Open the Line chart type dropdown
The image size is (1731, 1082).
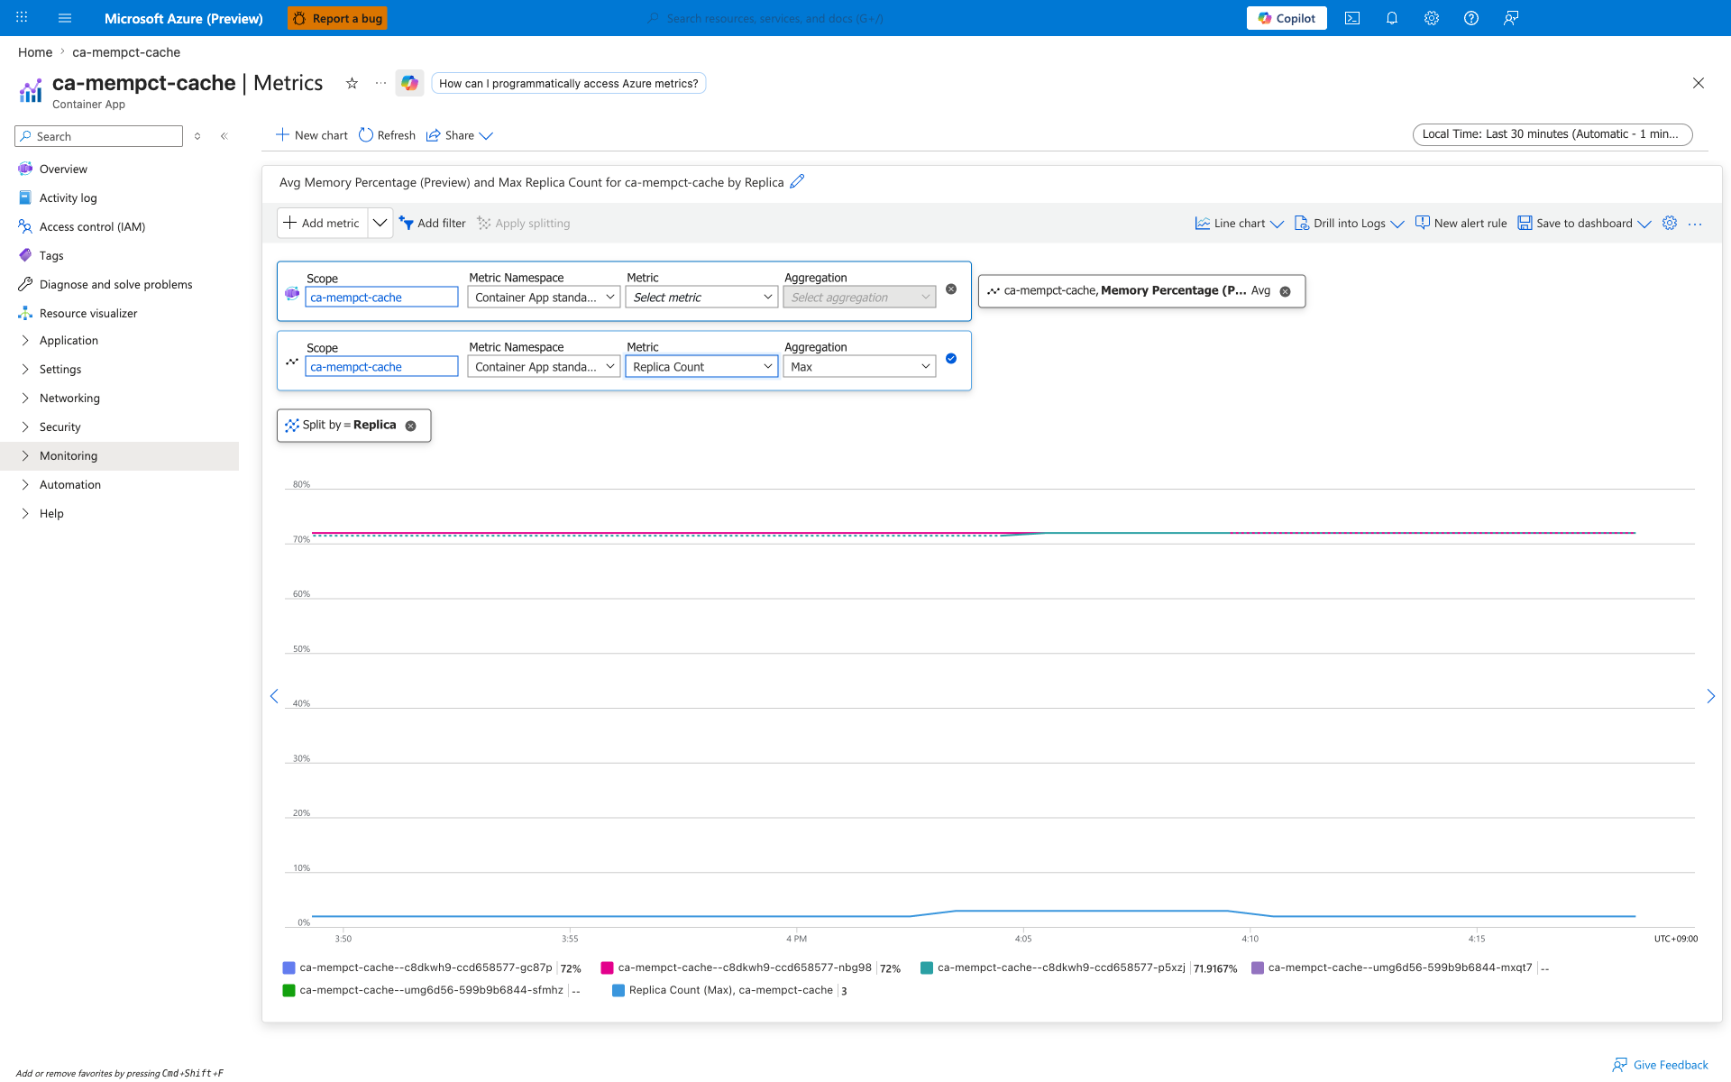pyautogui.click(x=1240, y=224)
